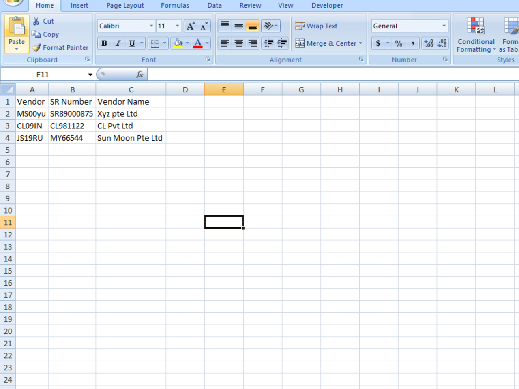
Task: Apply the Percent Style number format
Action: [x=399, y=43]
